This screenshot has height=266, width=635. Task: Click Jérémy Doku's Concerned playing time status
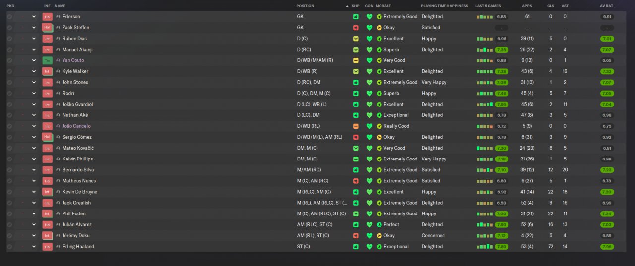tap(433, 235)
